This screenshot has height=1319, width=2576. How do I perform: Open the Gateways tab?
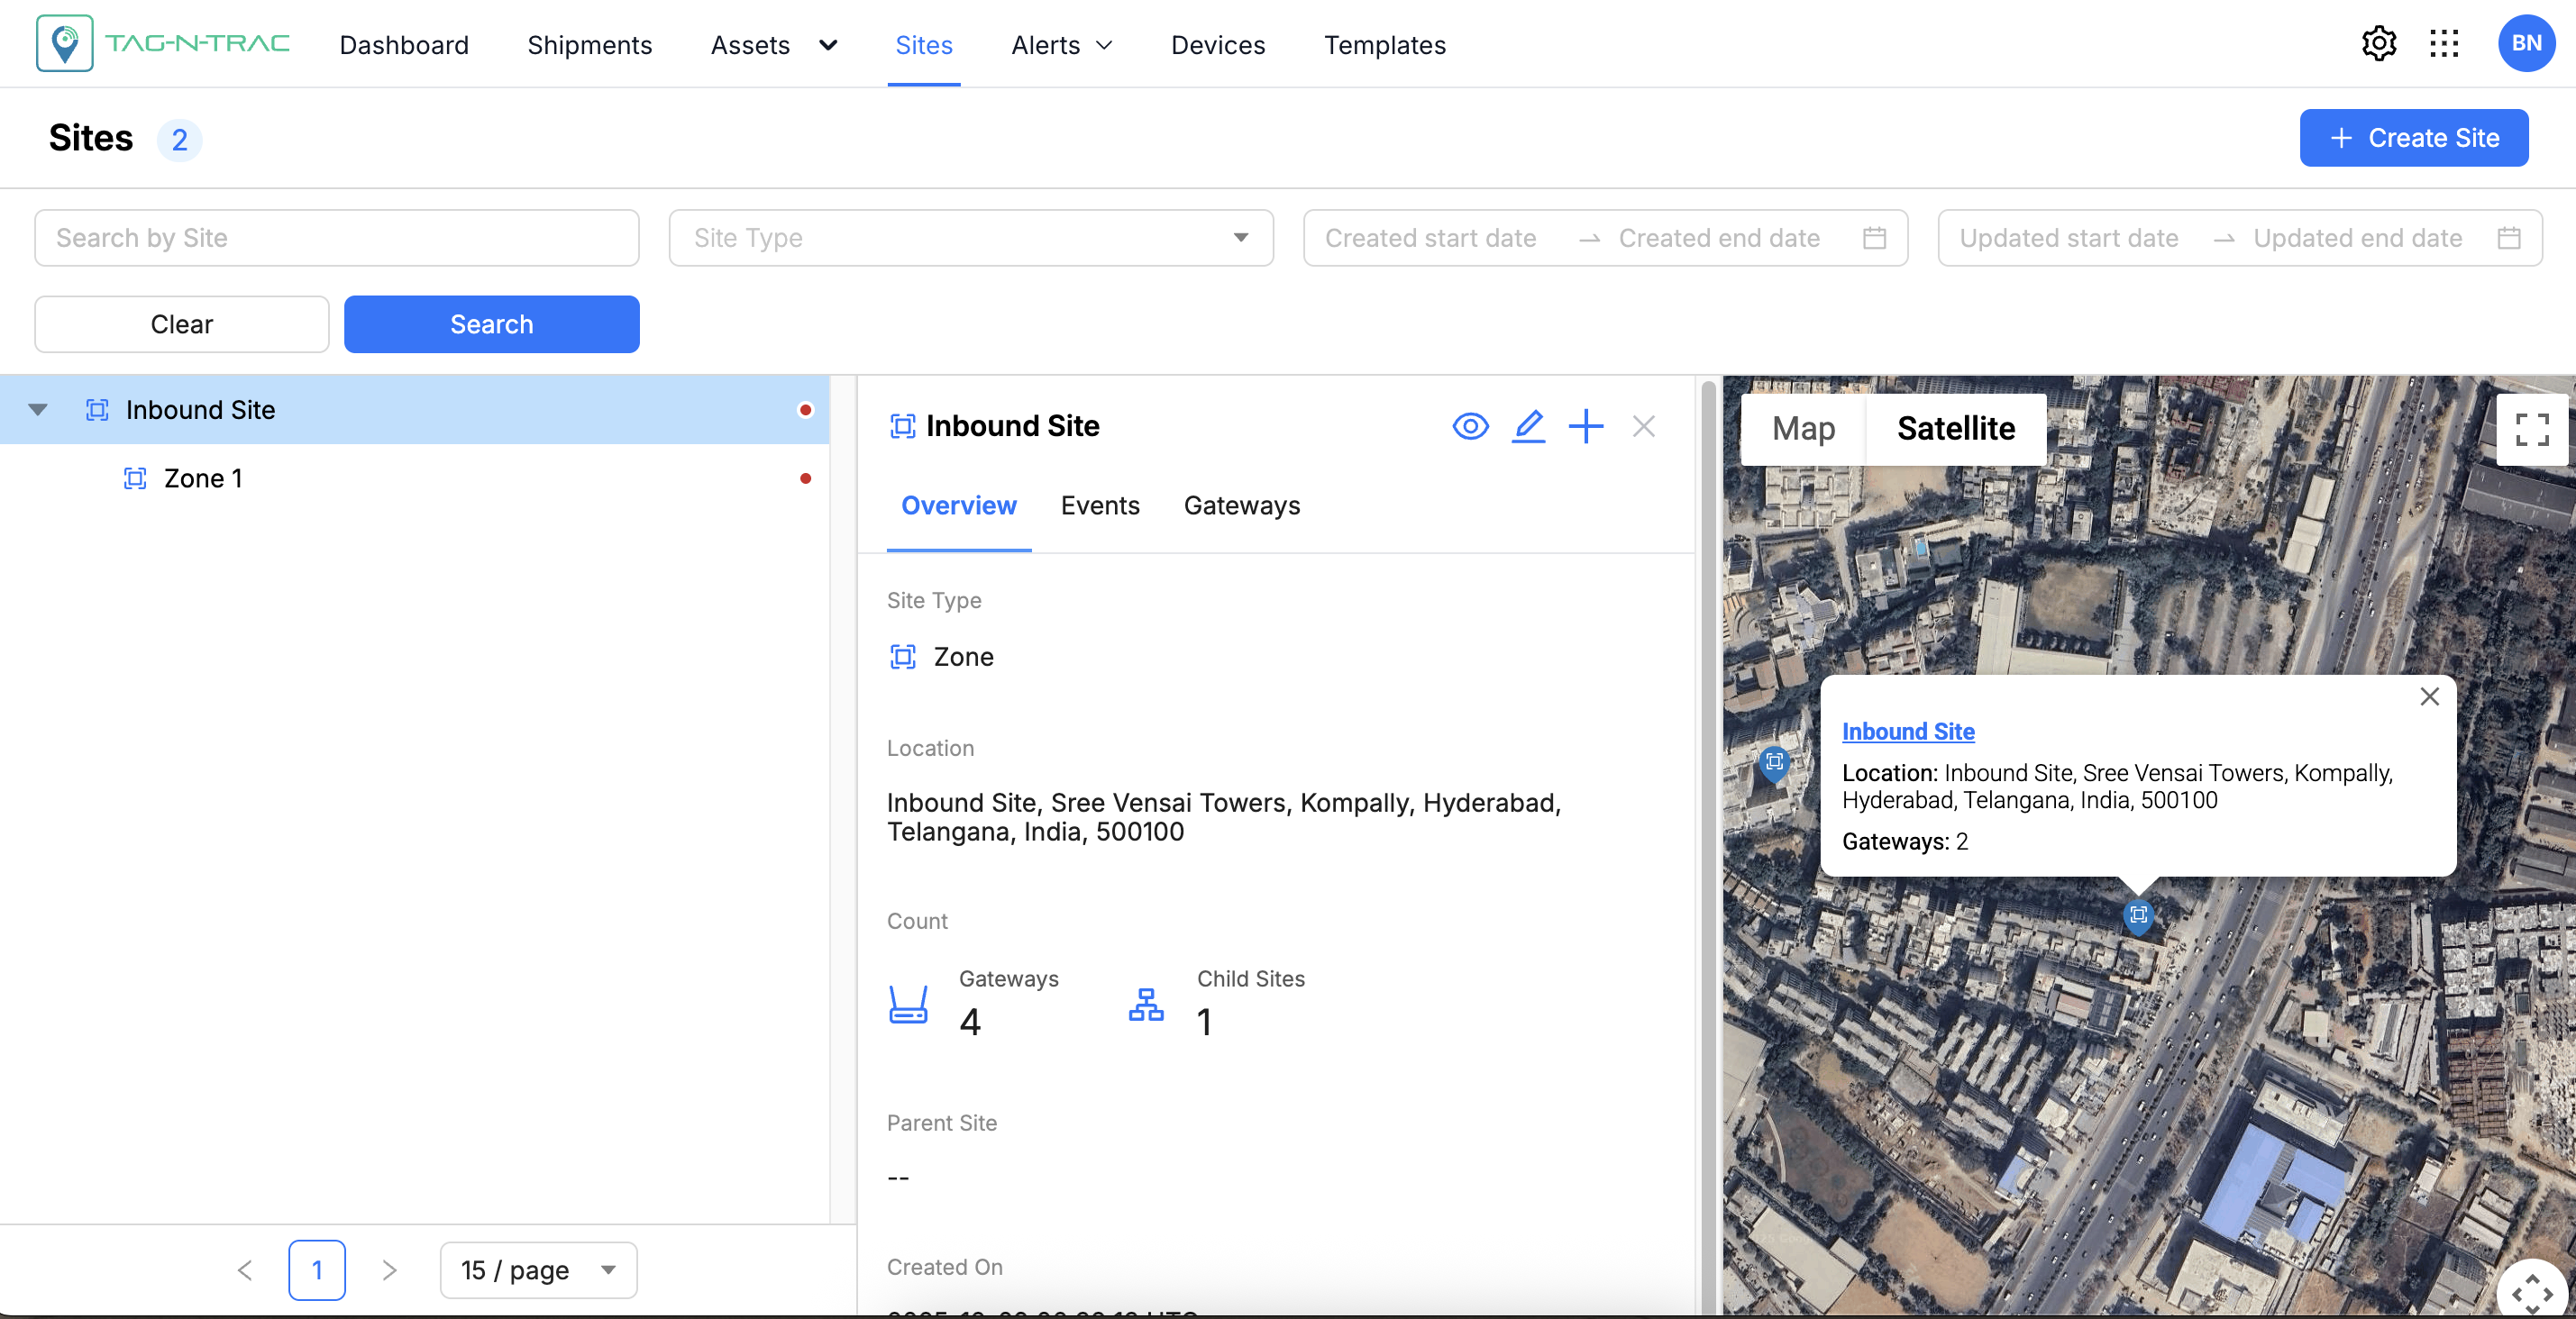coord(1241,505)
